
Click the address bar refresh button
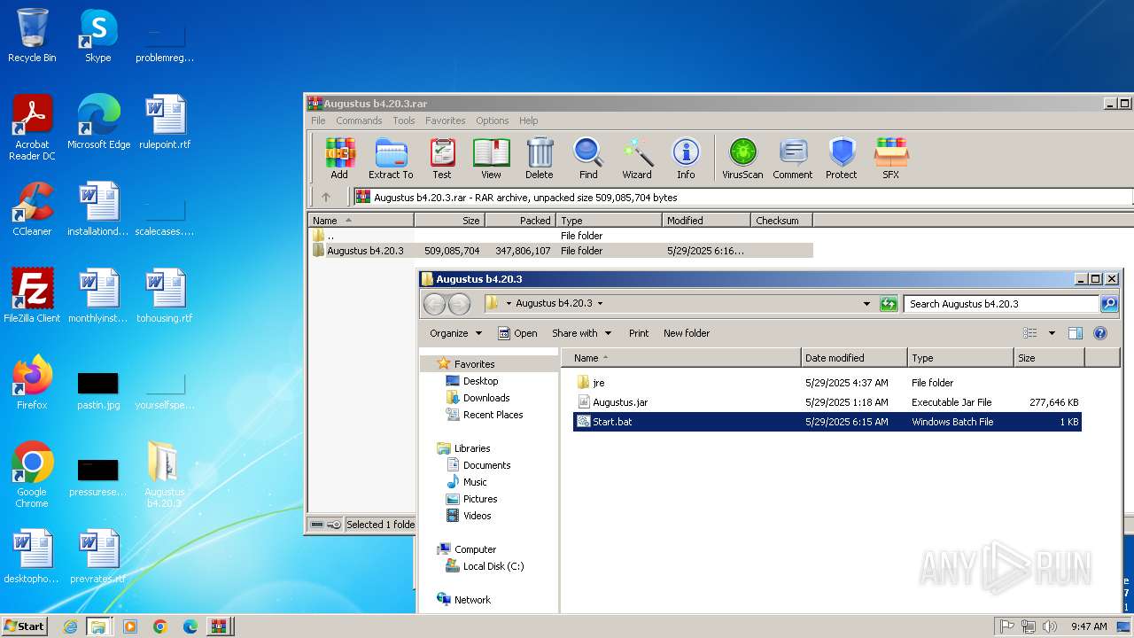(x=889, y=304)
